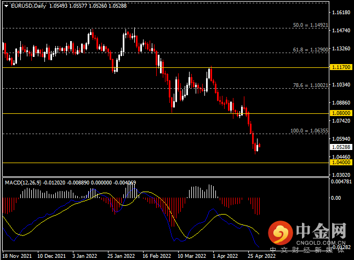Screen dimensions: 354x260
Task: Select the 100.0 = 1.06355 Fibonacci label
Action: (x=309, y=131)
